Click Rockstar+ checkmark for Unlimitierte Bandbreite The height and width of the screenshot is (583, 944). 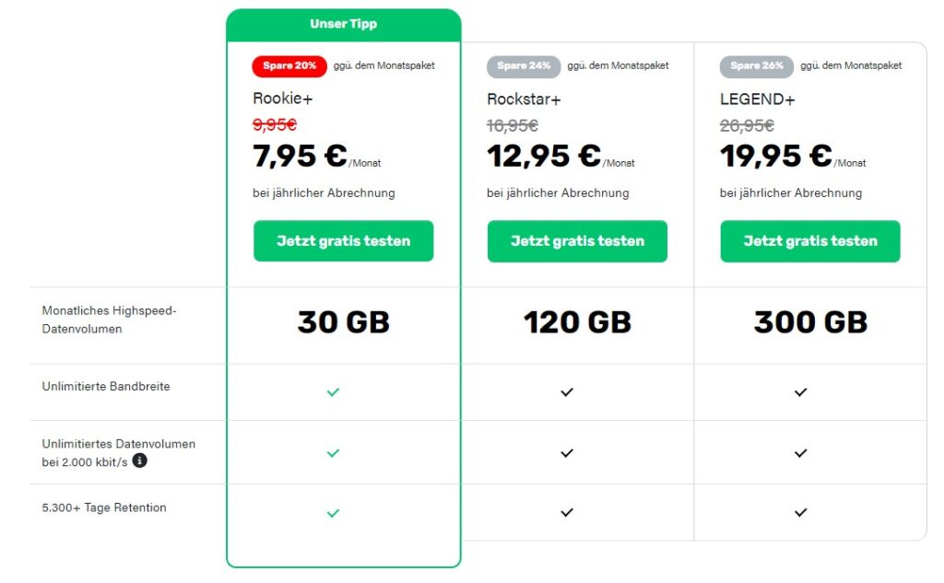pos(567,392)
